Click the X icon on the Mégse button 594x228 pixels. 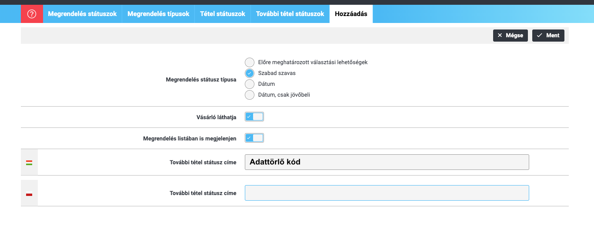(500, 36)
